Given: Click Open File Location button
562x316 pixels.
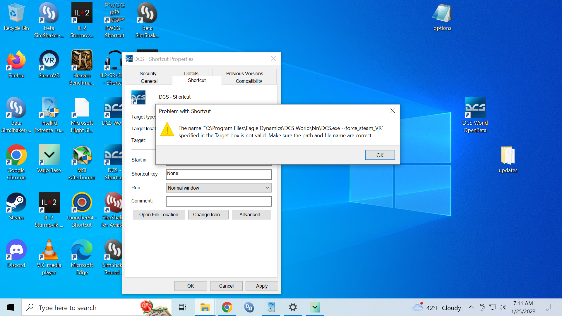Looking at the screenshot, I should (x=159, y=214).
